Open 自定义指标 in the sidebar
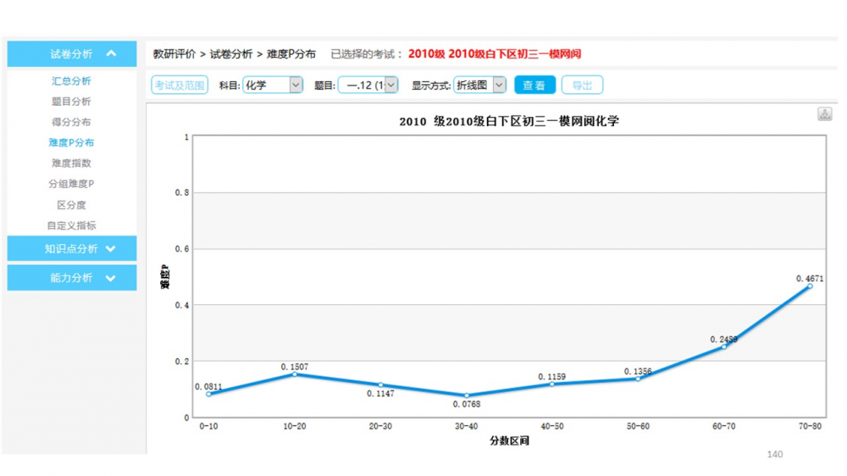Screen dimensions: 847x476 71,225
